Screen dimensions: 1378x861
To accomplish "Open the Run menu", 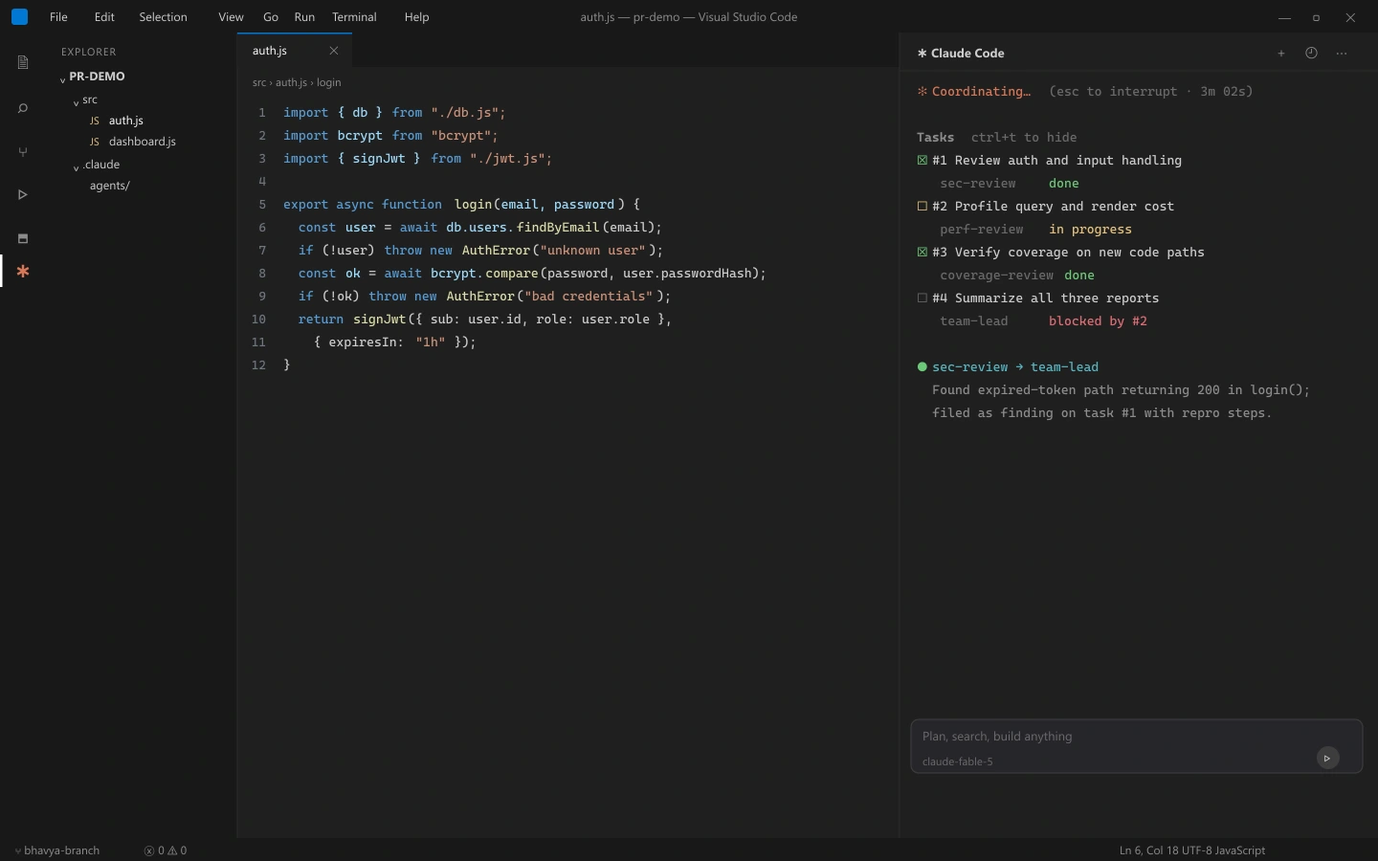I will pyautogui.click(x=304, y=17).
